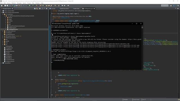Click Writable status bar entry
This screenshot has height=101, width=180.
pos(126,100)
